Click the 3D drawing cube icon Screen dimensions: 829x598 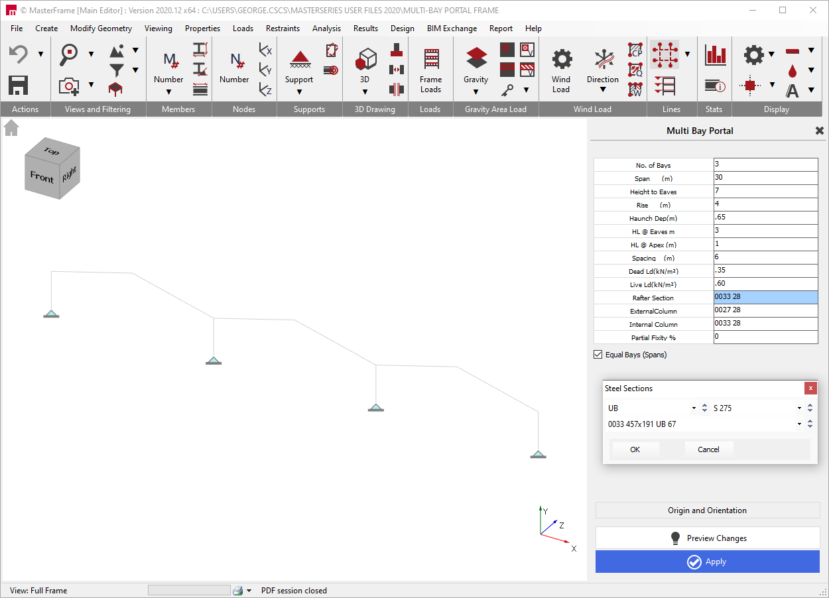pos(365,59)
